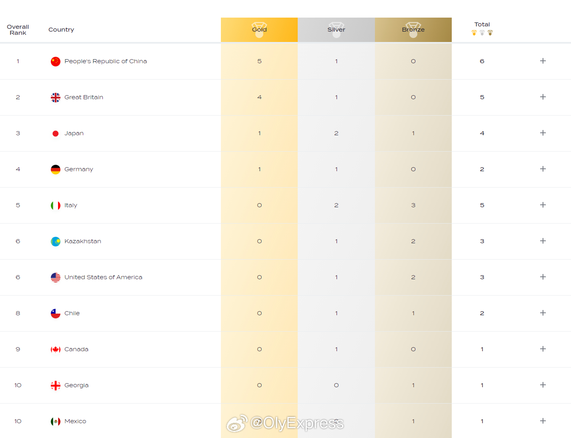Image resolution: width=571 pixels, height=438 pixels.
Task: Expand the Japan row with plus
Action: click(543, 133)
